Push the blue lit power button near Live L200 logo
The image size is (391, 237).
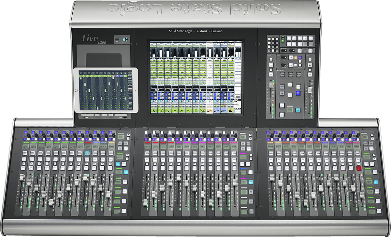coord(124,40)
